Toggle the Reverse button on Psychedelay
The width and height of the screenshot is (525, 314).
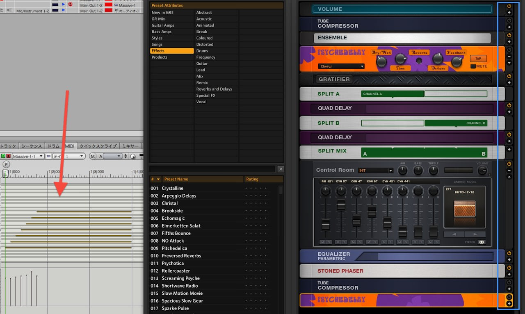click(419, 61)
